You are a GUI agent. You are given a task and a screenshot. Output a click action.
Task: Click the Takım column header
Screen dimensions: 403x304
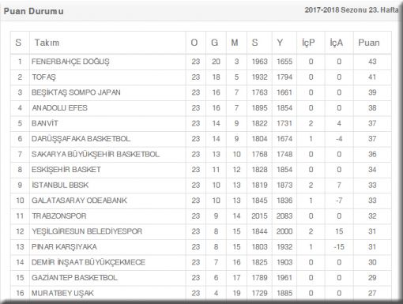47,43
